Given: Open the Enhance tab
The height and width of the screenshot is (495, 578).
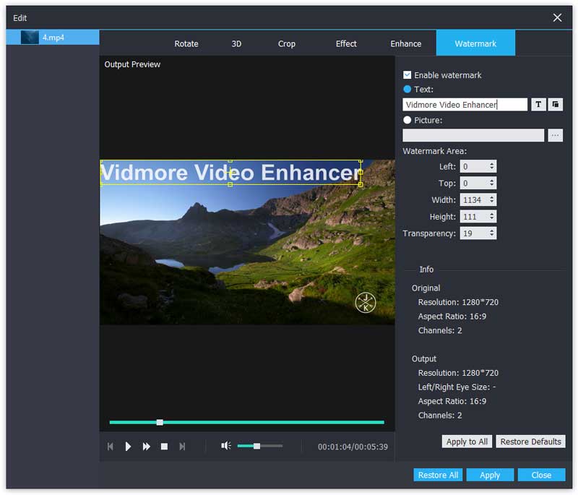Looking at the screenshot, I should click(x=406, y=43).
